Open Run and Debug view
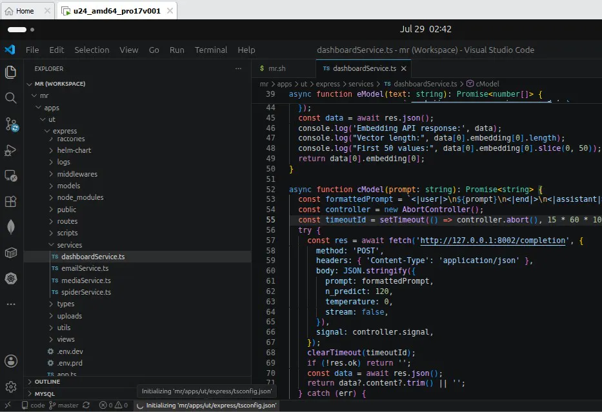 point(11,150)
